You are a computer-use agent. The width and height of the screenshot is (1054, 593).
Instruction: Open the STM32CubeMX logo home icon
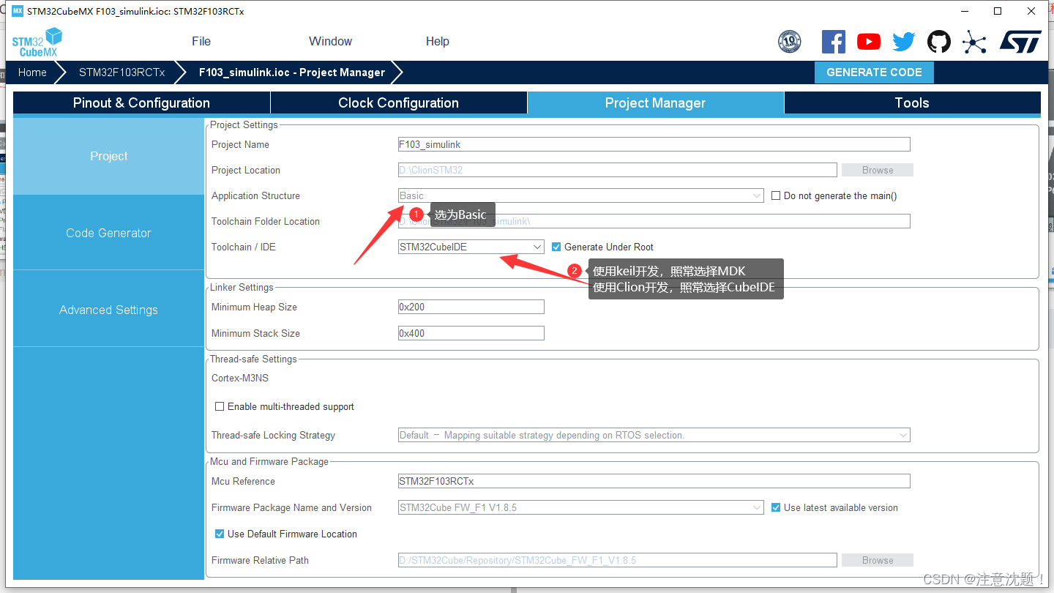(37, 42)
